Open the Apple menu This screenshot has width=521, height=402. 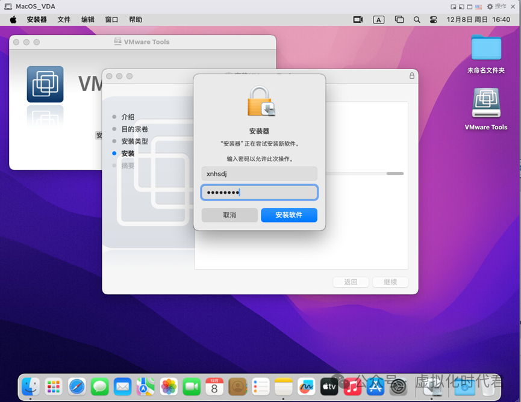pos(13,20)
